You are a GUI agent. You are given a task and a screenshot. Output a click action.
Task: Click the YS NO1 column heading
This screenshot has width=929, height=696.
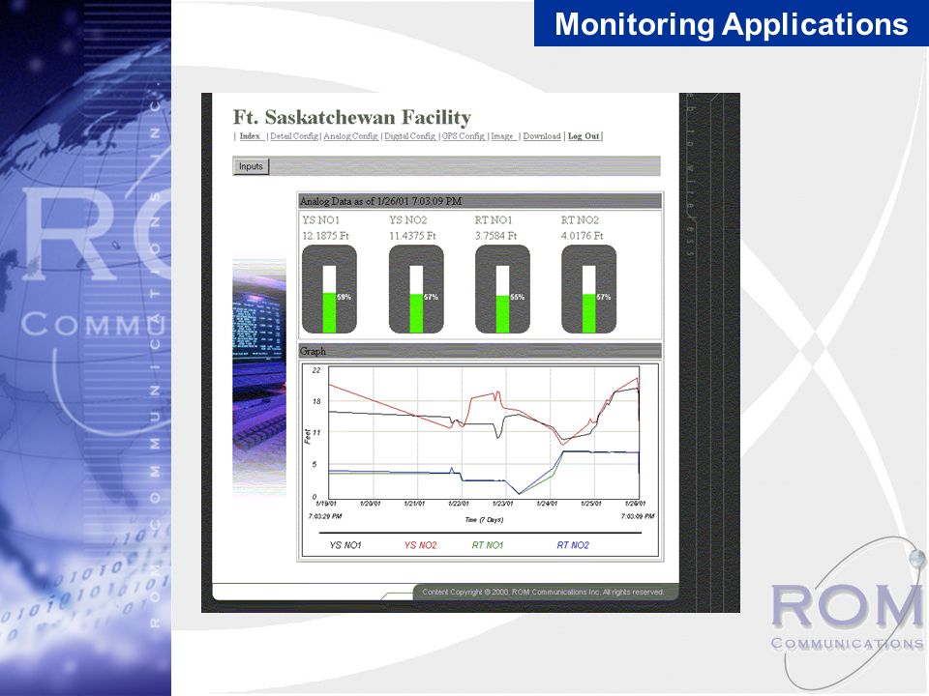(320, 220)
